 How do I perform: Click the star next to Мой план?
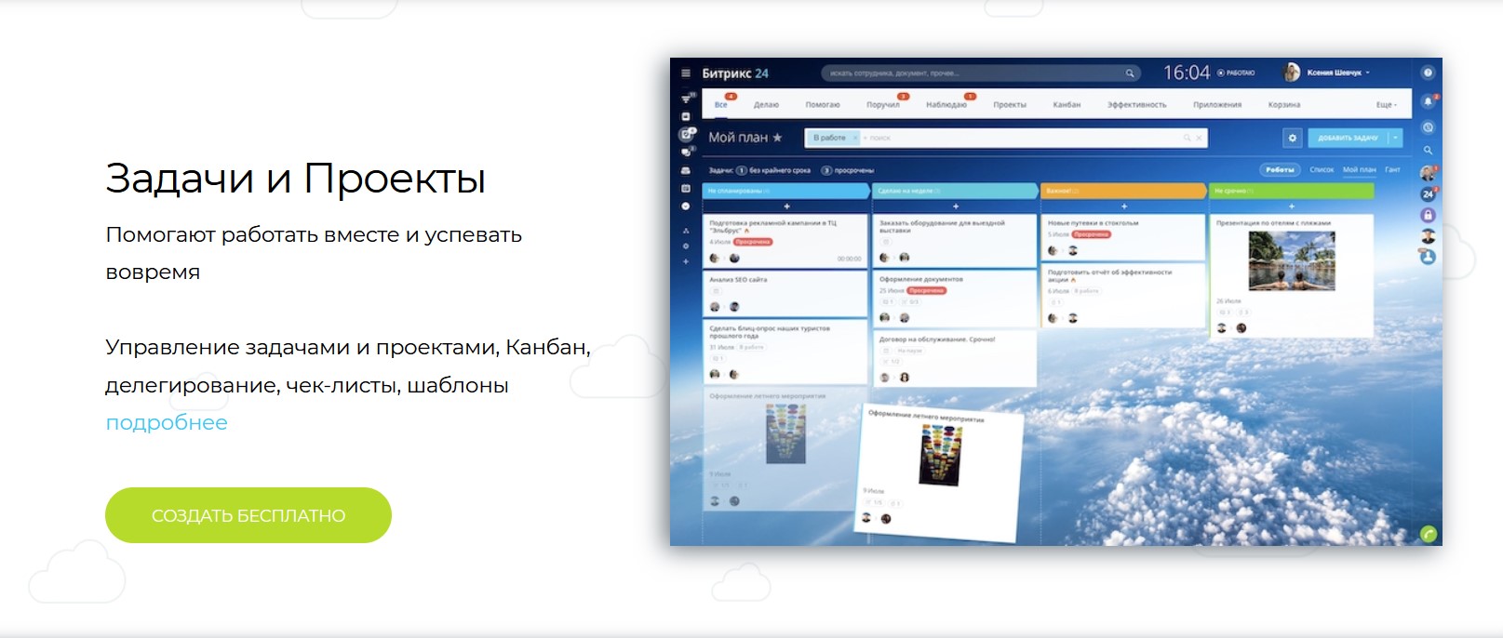778,138
